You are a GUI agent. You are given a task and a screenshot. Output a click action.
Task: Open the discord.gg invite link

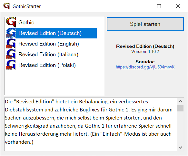pyautogui.click(x=145, y=67)
